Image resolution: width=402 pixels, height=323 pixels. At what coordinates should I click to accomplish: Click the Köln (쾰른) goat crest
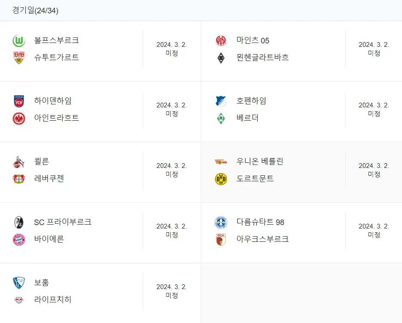pos(19,162)
